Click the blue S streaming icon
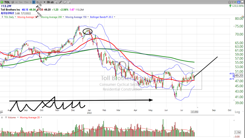 tap(238, 2)
